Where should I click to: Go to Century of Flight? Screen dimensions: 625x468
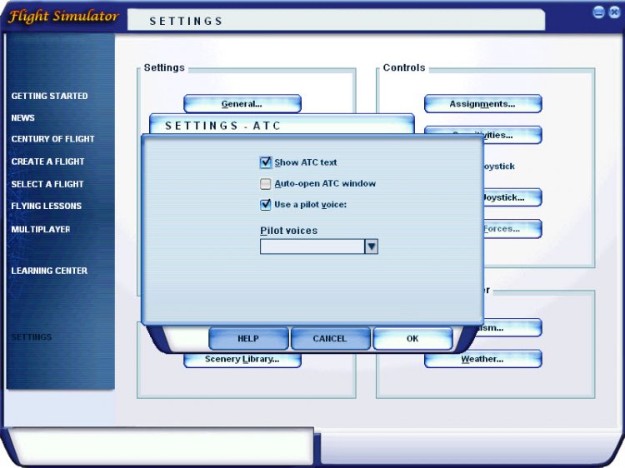pyautogui.click(x=52, y=139)
